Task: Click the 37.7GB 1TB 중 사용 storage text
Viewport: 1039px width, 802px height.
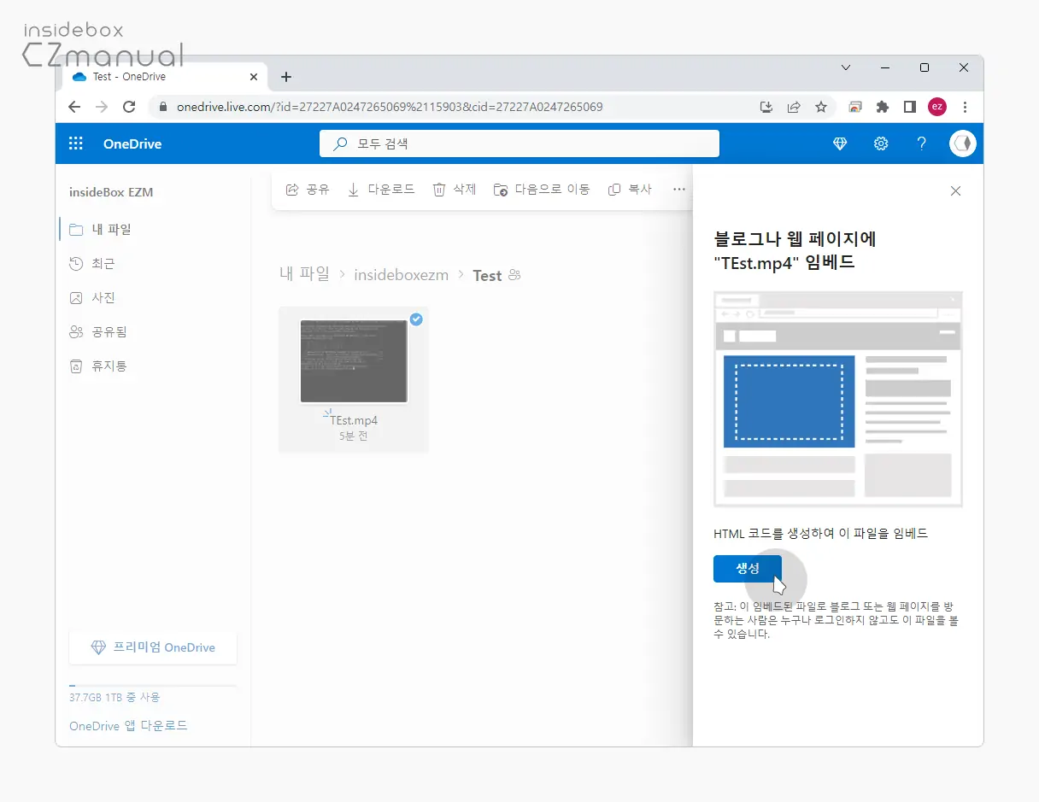Action: [x=114, y=697]
